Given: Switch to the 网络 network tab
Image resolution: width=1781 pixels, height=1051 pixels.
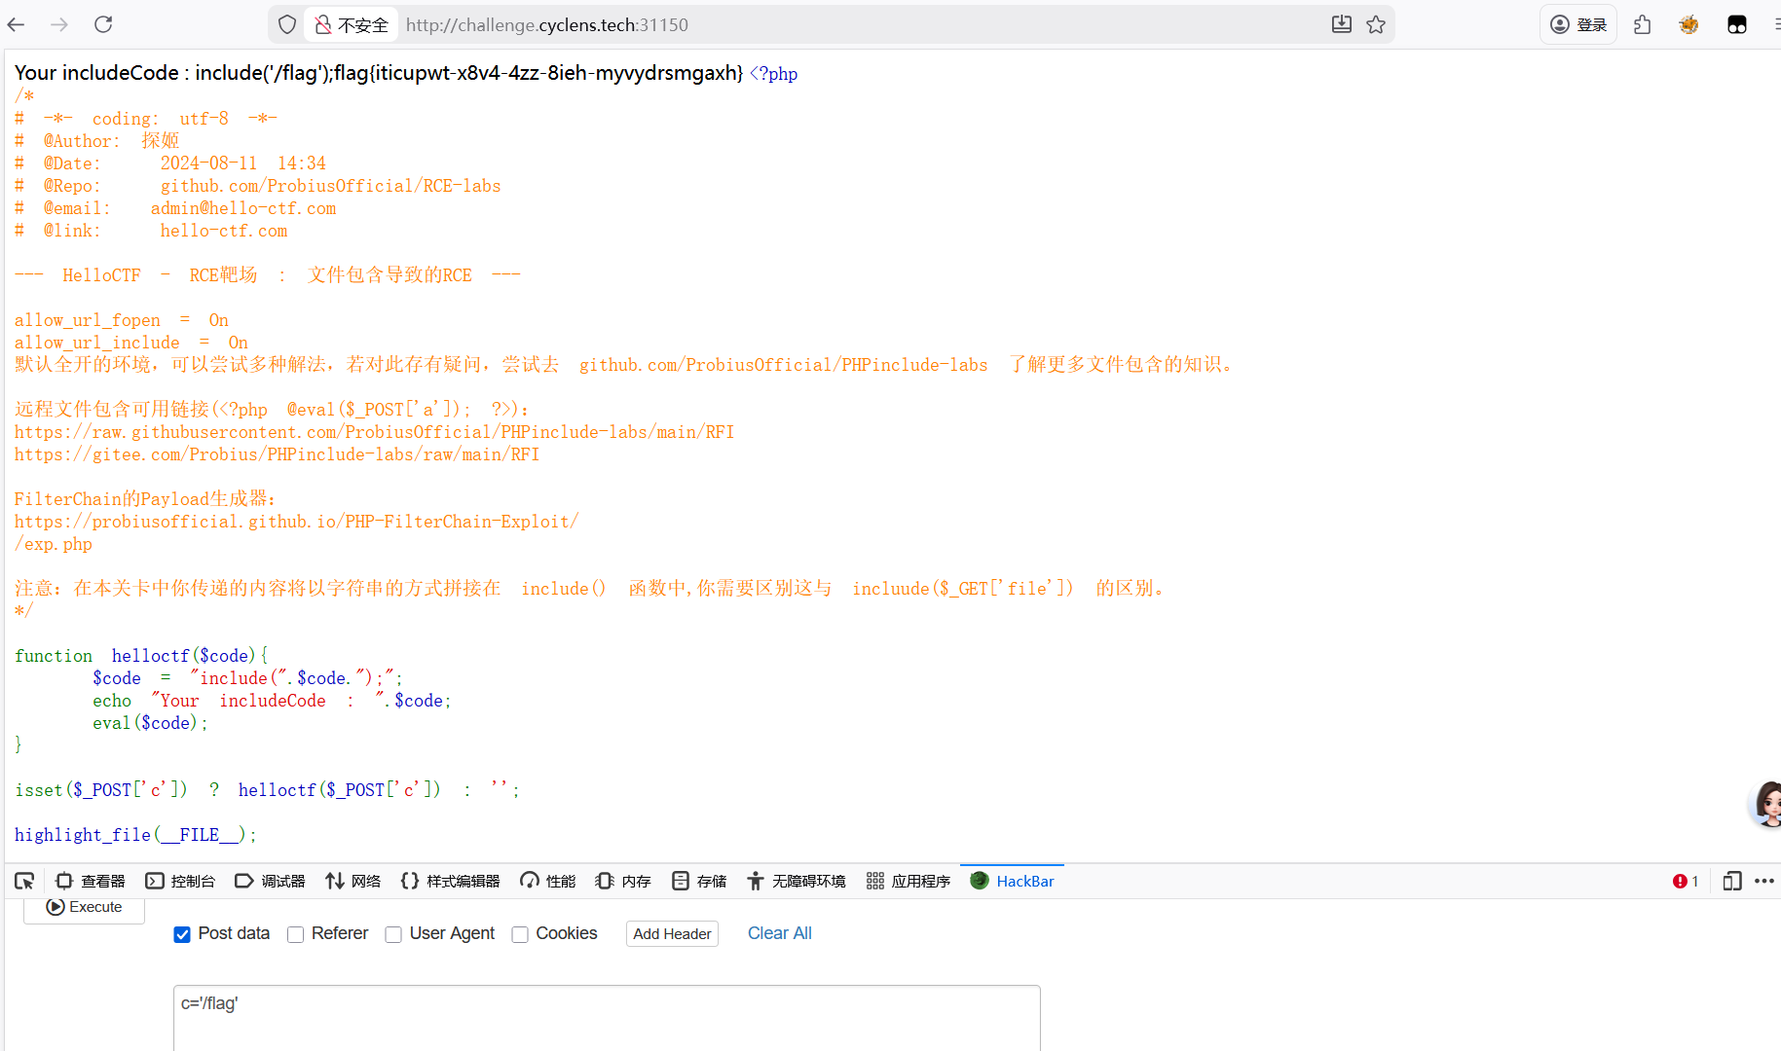Looking at the screenshot, I should [353, 881].
